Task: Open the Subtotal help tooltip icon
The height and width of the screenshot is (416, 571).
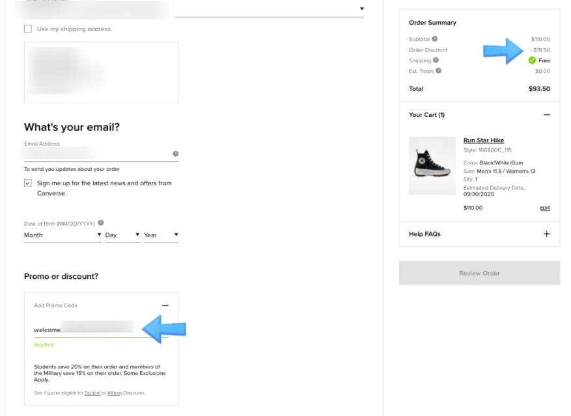Action: 434,39
